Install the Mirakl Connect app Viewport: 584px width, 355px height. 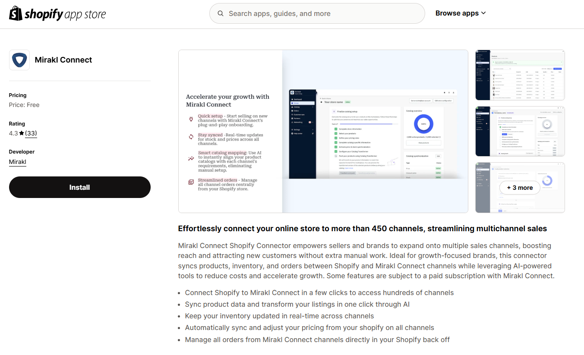pyautogui.click(x=80, y=187)
